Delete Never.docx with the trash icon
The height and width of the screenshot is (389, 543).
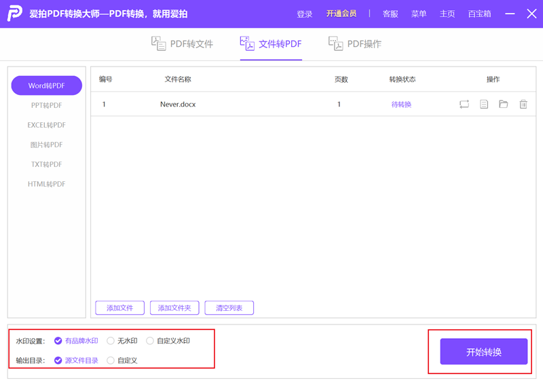pyautogui.click(x=523, y=104)
